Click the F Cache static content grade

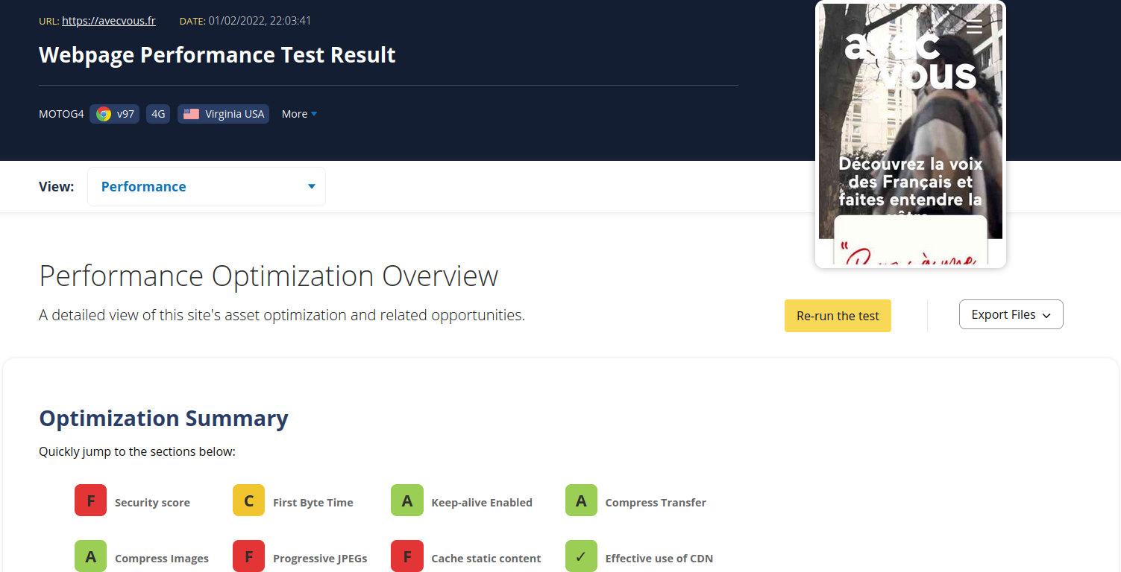(x=406, y=556)
